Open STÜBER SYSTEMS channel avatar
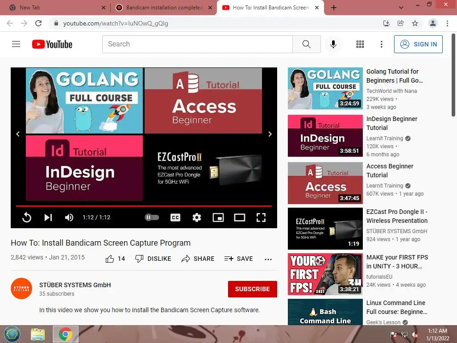The height and width of the screenshot is (343, 457). (21, 289)
